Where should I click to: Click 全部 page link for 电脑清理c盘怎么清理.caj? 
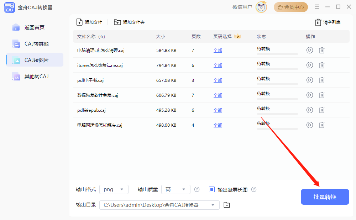[218, 51]
